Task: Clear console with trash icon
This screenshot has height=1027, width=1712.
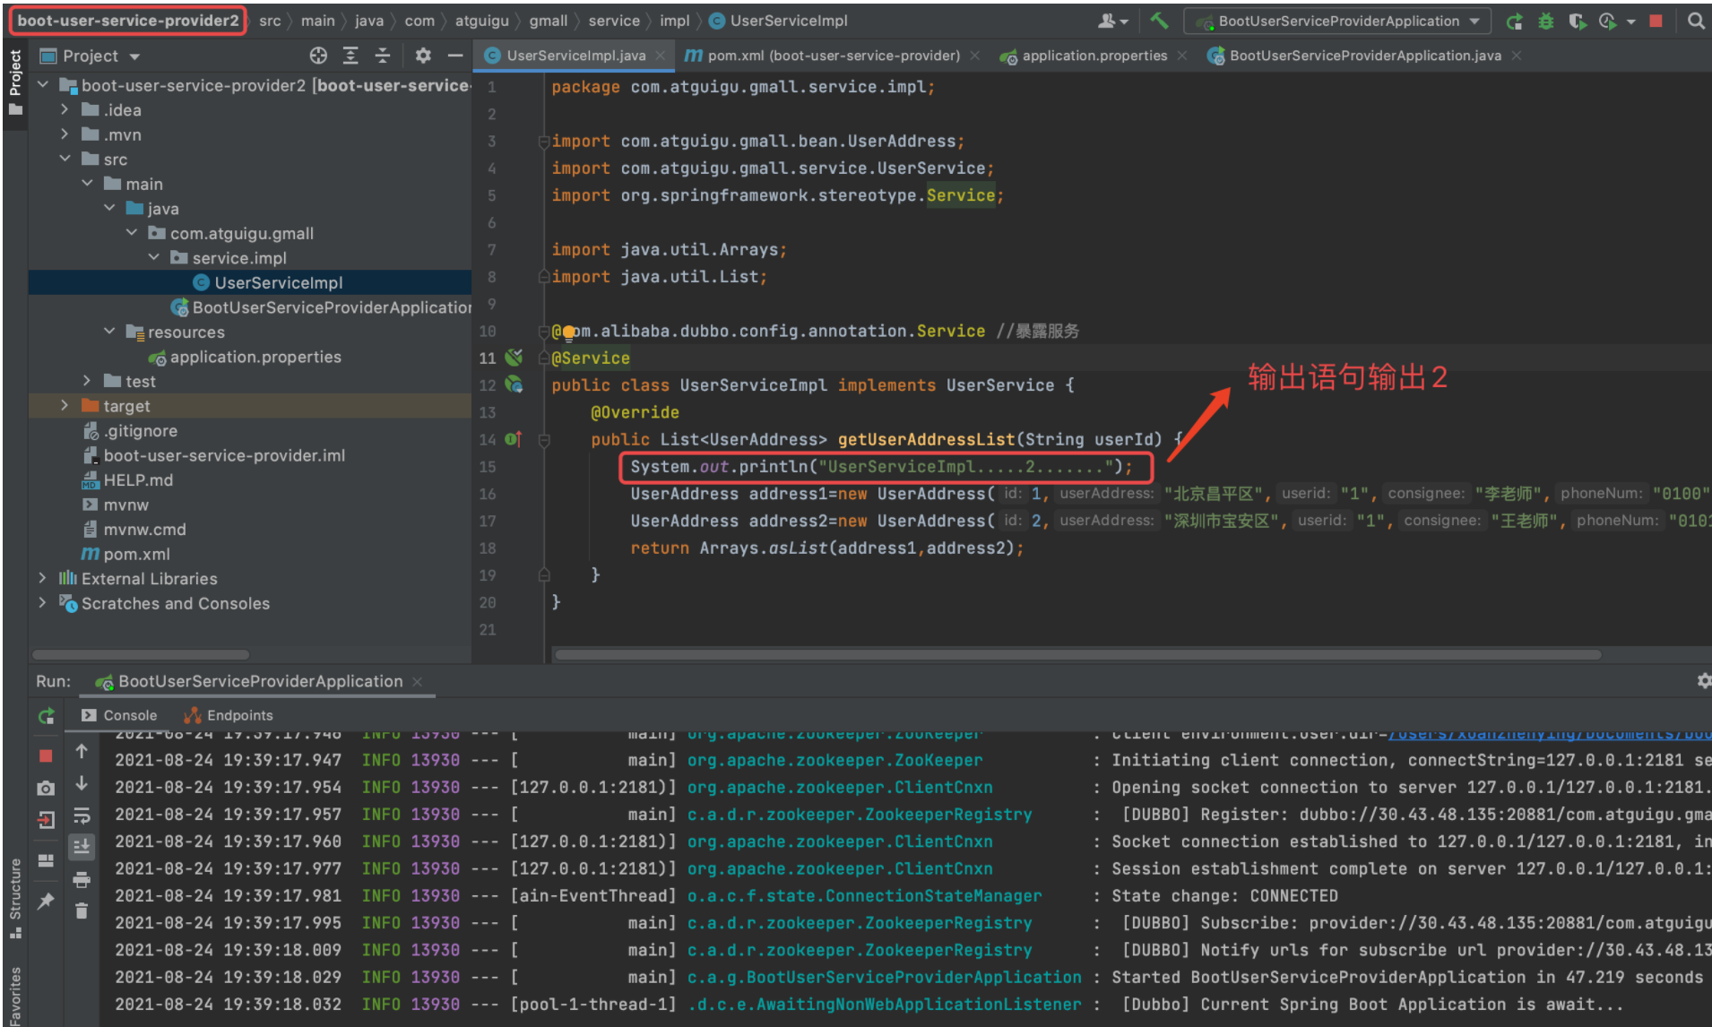Action: point(82,911)
